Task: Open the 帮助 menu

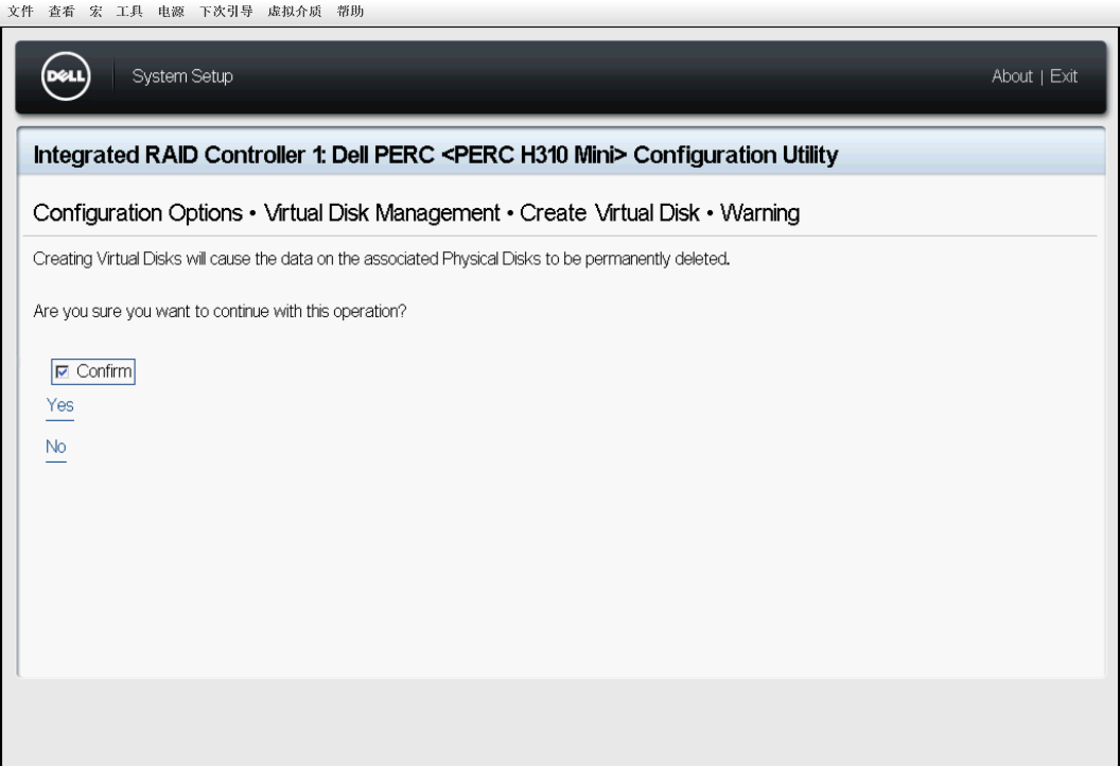Action: (x=351, y=11)
